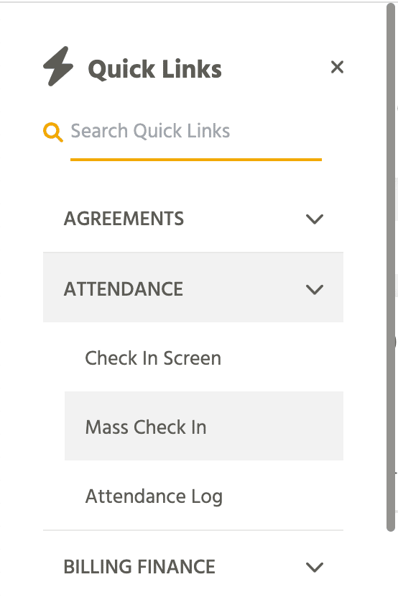Screen dimensions: 398x600
Task: Open the Check In Screen link
Action: click(x=153, y=358)
